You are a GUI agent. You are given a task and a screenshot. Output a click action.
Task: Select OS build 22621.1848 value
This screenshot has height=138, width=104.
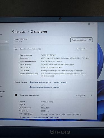point(45,111)
